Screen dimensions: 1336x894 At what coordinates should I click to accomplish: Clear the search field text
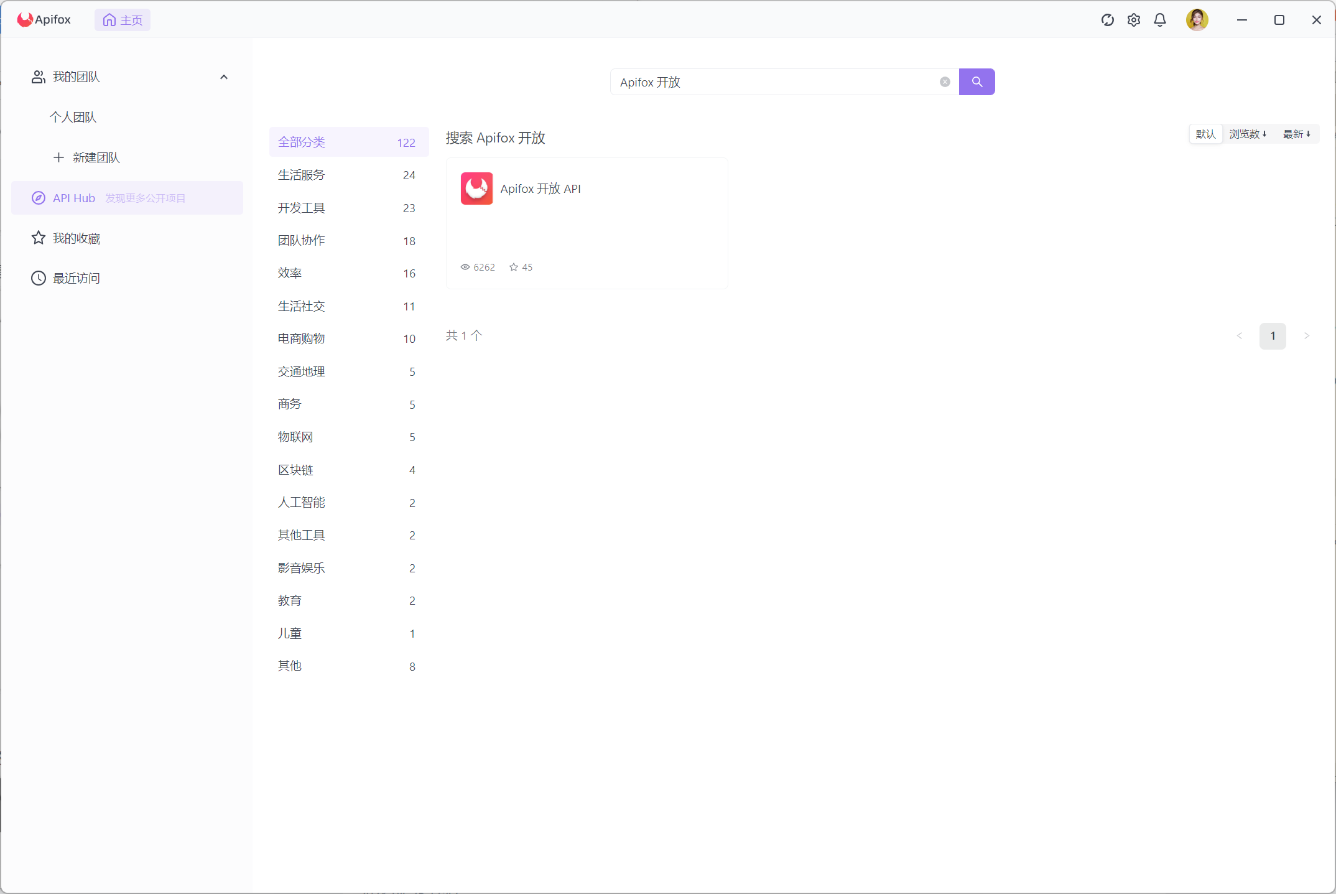[945, 82]
